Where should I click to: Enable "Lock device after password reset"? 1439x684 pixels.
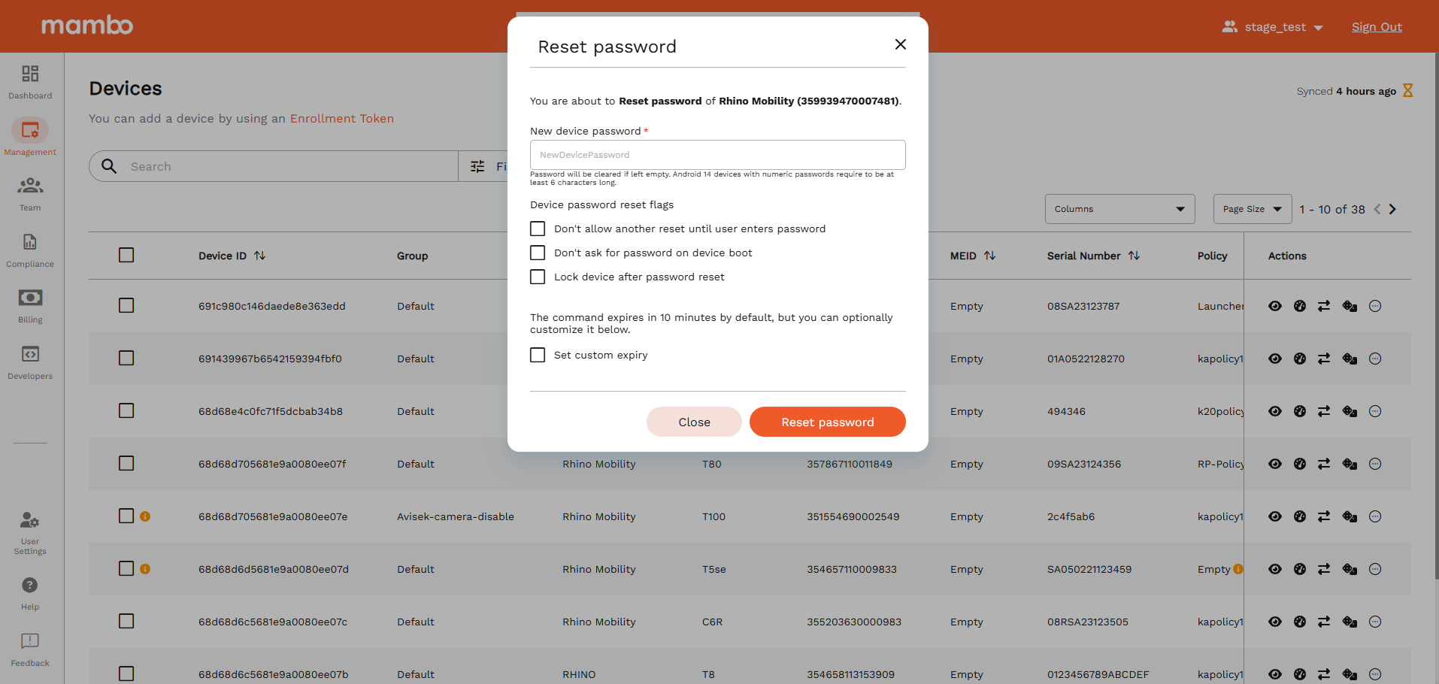pyautogui.click(x=537, y=277)
